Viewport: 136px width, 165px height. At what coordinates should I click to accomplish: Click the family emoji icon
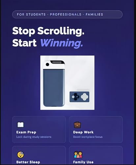tap(78, 155)
